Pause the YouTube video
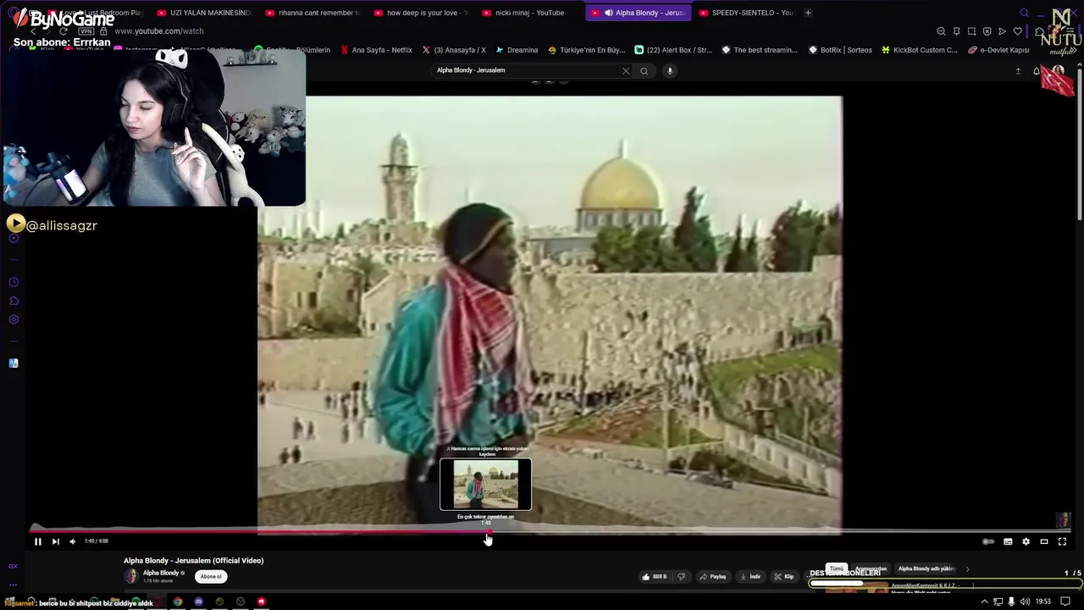 coord(37,541)
